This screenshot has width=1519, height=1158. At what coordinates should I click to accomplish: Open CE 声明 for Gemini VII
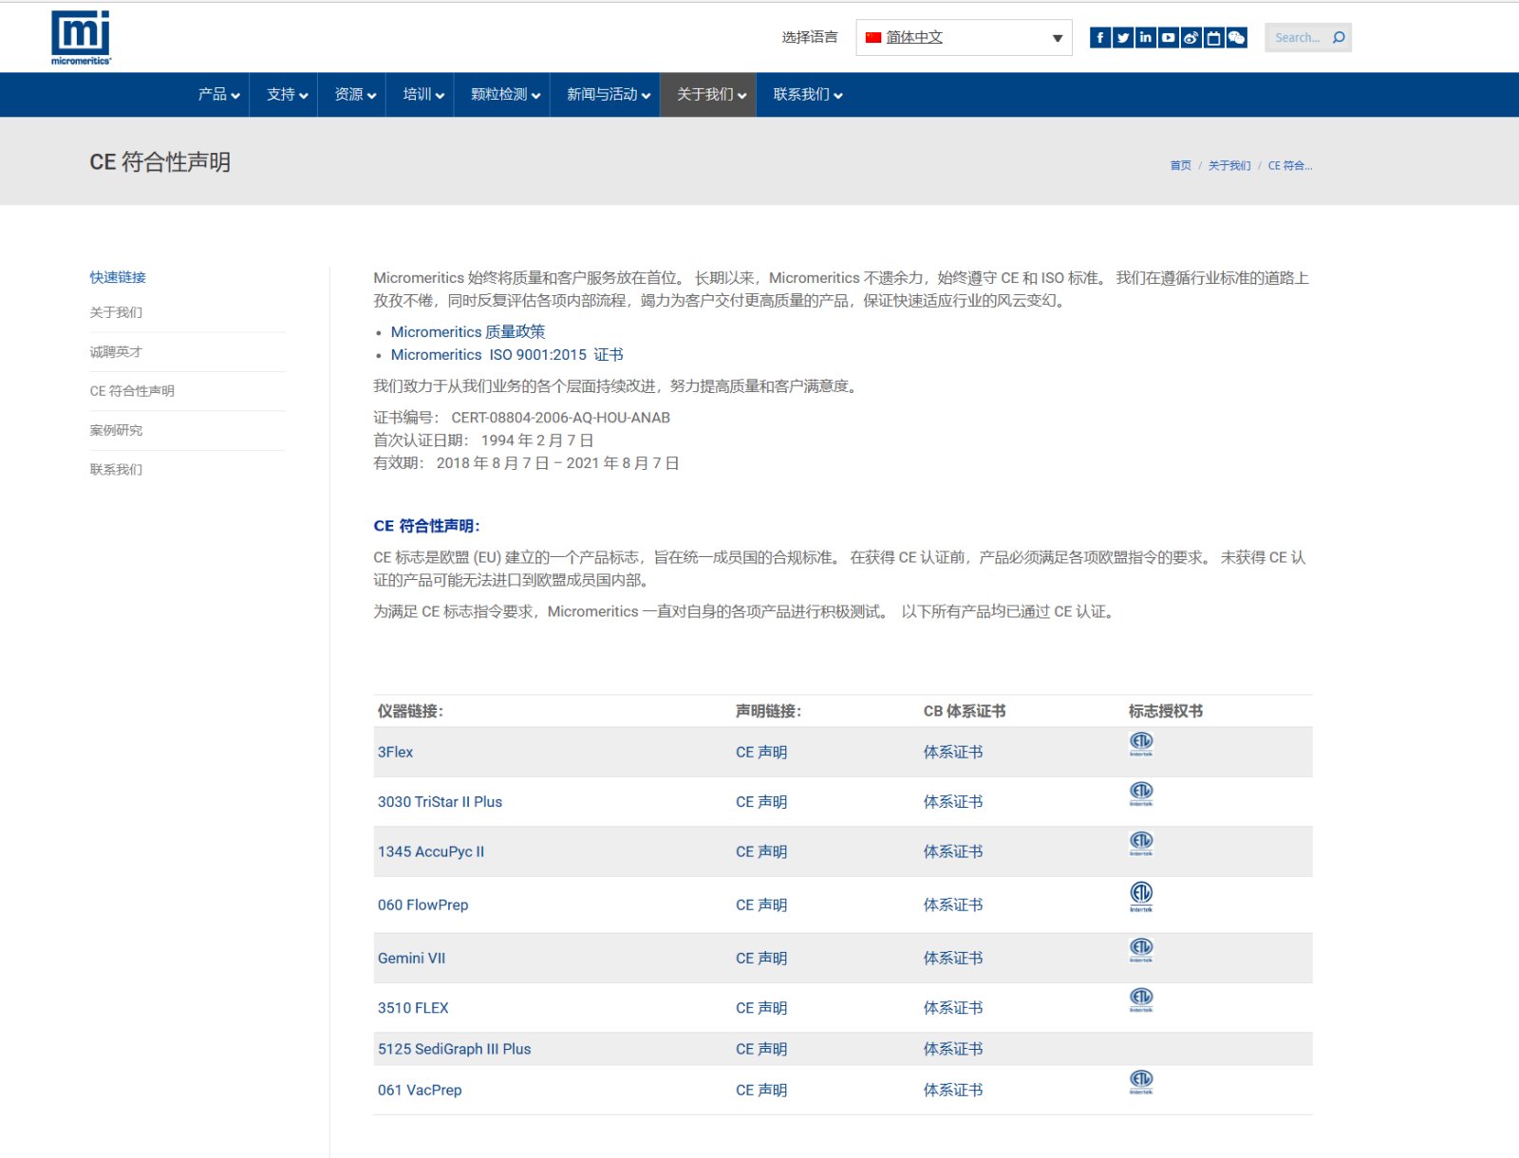click(760, 959)
